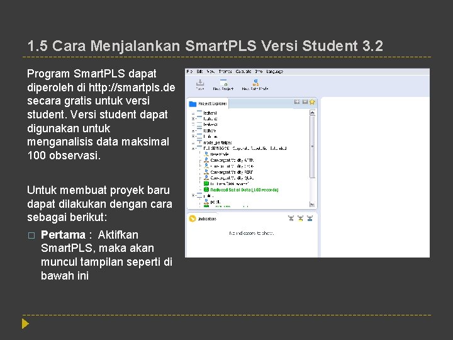Select Reduced Set of Data [100 records]
453x340 pixels.
244,190
